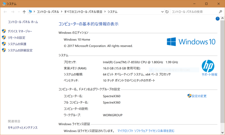This screenshot has width=225, height=135.
Task: Close the システム window
Action: 219,4
